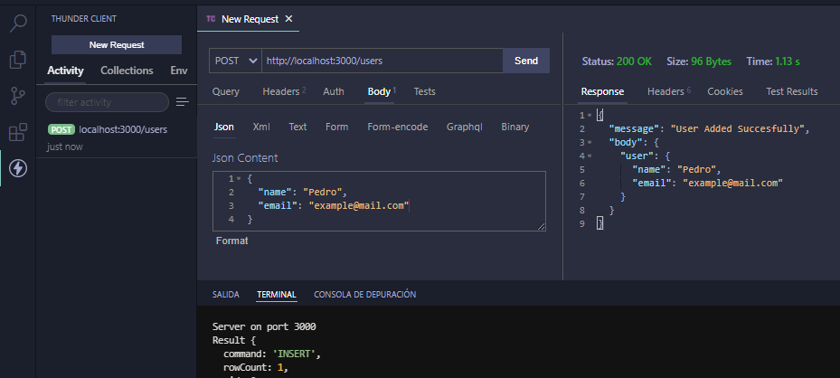The width and height of the screenshot is (840, 378).
Task: Click the request URL field
Action: point(382,61)
